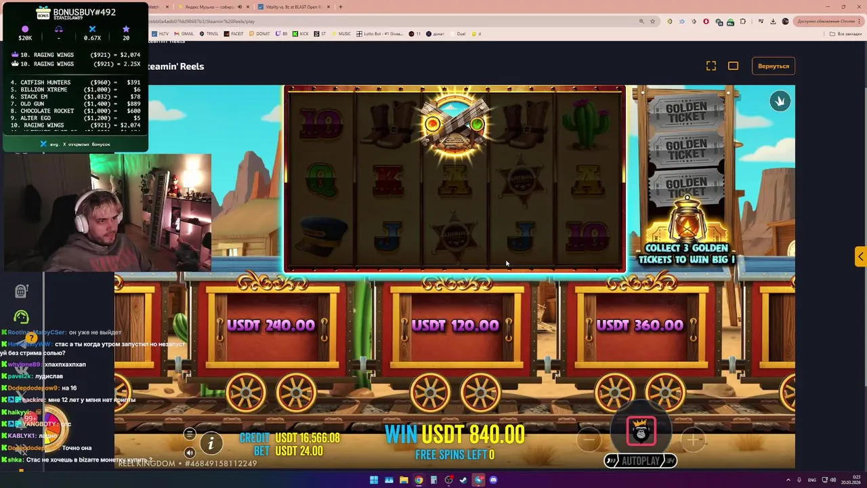Open File Explorer from taskbar
This screenshot has height=488, width=867.
point(404,480)
